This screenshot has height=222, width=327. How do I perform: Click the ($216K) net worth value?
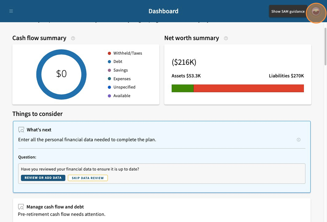pyautogui.click(x=184, y=62)
